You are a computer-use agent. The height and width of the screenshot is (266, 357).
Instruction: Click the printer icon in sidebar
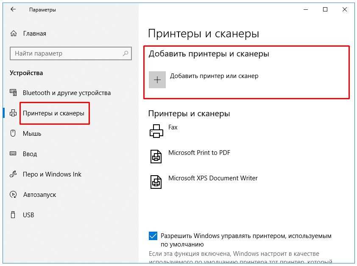pyautogui.click(x=13, y=113)
